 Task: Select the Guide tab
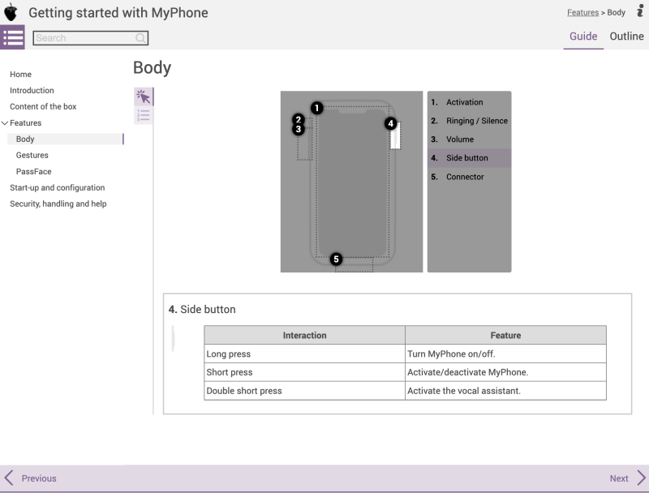[583, 36]
